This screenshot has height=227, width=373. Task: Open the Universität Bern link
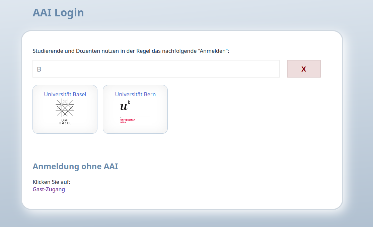[135, 94]
